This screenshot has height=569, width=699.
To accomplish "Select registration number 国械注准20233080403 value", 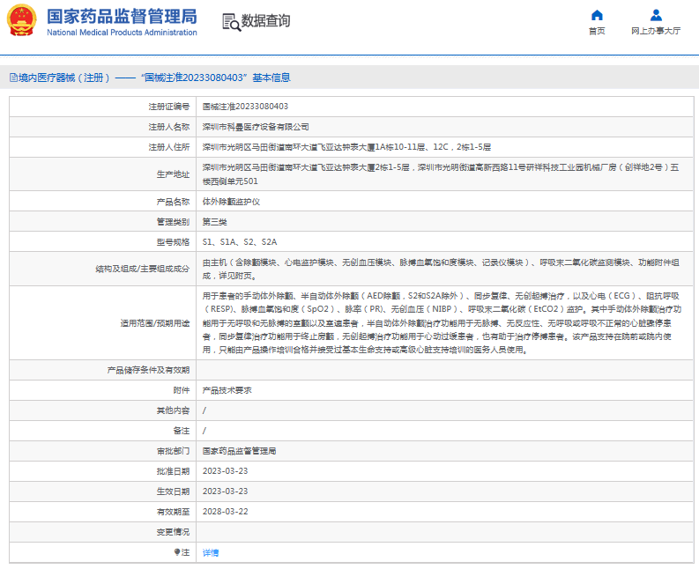I will tap(245, 107).
